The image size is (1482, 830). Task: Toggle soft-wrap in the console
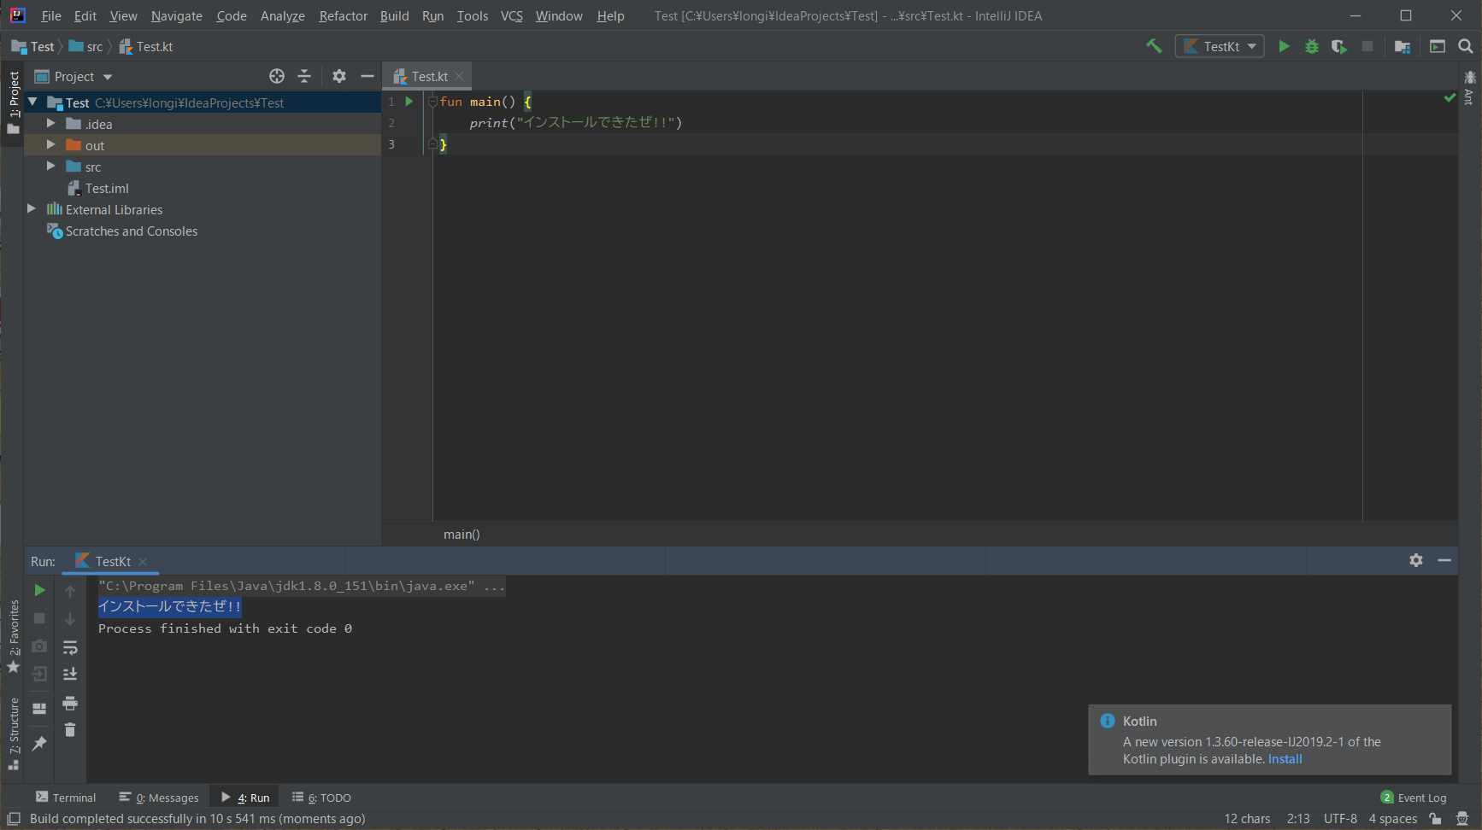(70, 647)
